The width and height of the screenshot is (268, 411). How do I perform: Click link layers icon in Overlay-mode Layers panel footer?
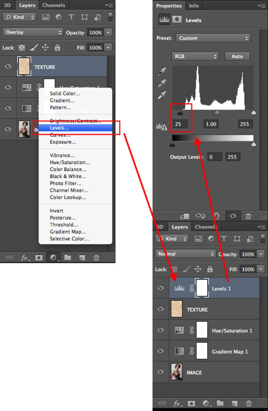pyautogui.click(x=9, y=257)
